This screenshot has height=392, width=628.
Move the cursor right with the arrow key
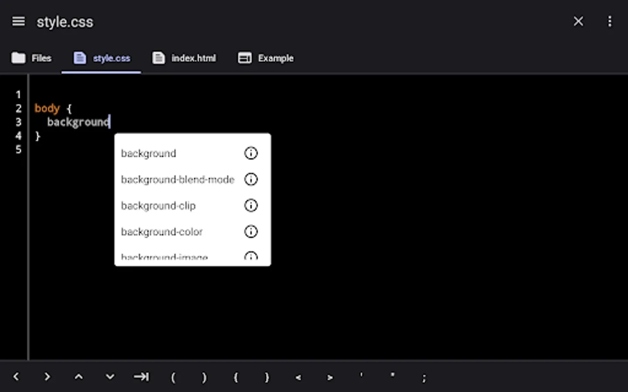47,377
